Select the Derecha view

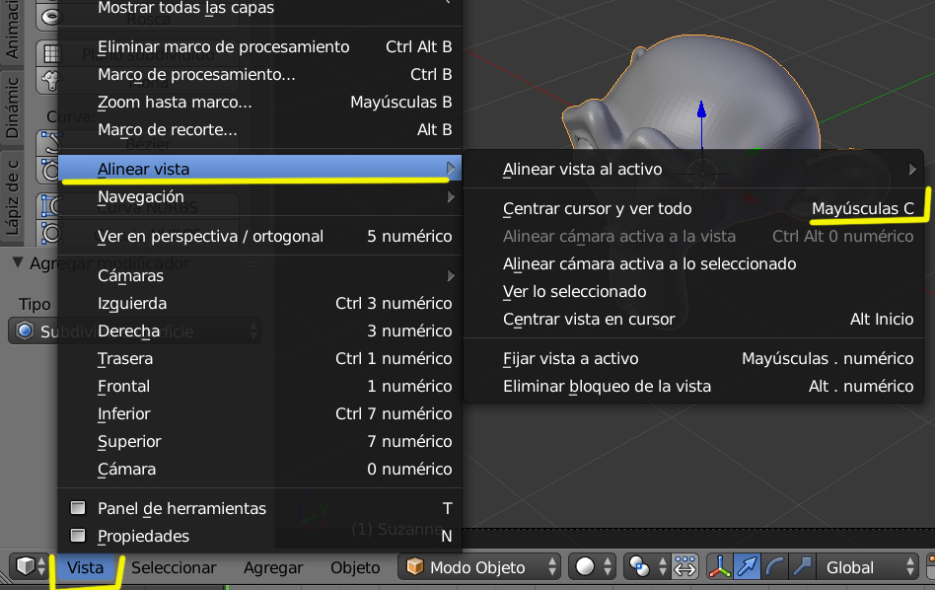tap(260, 331)
